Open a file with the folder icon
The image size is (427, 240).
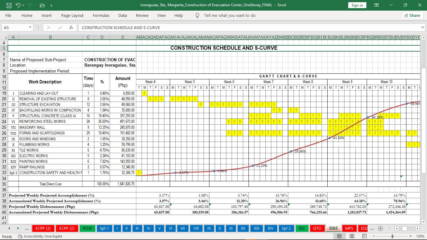coord(43,5)
